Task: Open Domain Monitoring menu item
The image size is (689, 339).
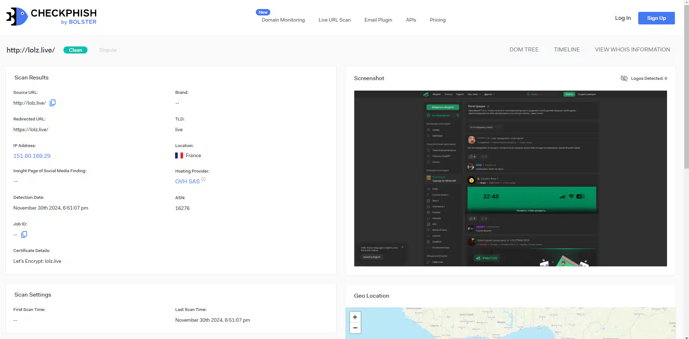Action: (x=283, y=20)
